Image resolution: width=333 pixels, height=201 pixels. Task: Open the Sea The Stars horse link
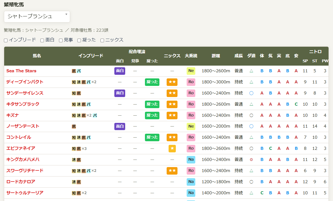(21, 71)
